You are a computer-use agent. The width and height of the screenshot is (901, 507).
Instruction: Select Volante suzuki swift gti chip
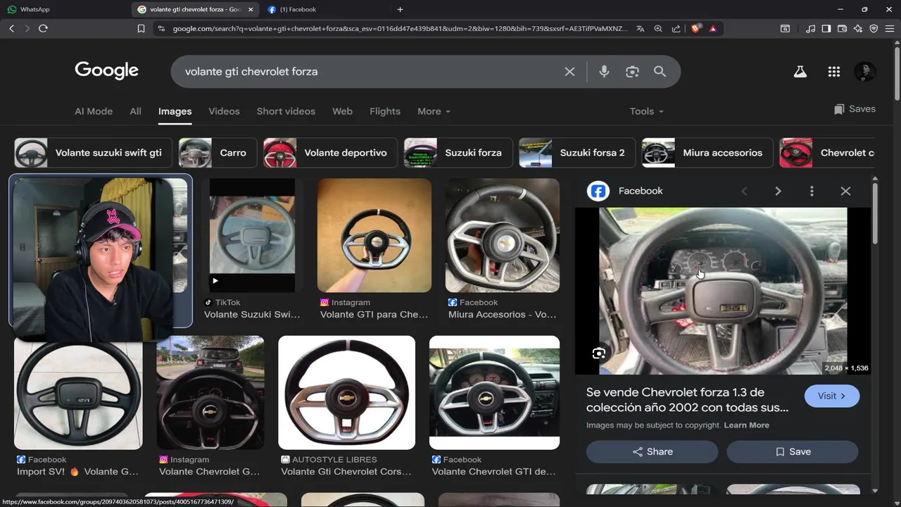(93, 153)
